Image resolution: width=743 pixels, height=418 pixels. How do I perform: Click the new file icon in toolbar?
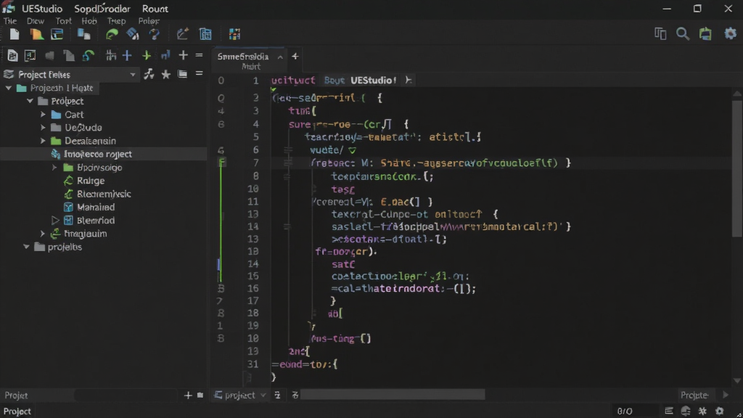point(15,34)
